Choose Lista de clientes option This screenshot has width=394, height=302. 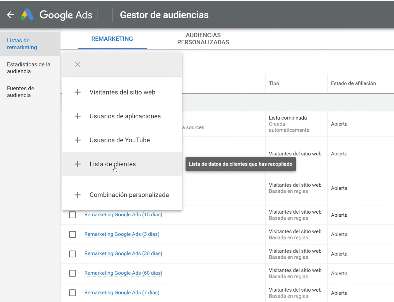point(122,164)
